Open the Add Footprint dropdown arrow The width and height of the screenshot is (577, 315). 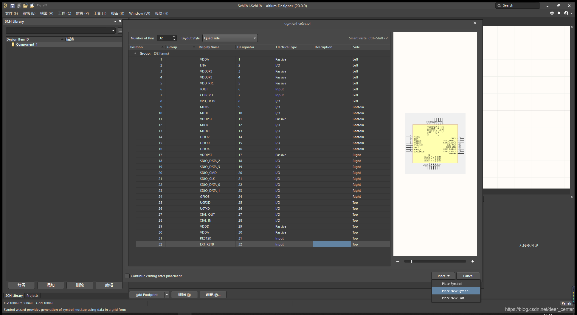click(167, 295)
